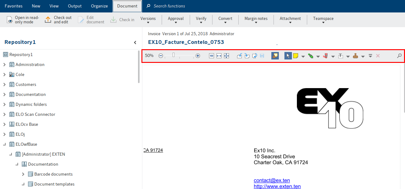The height and width of the screenshot is (189, 405).
Task: Click Zoom in on the document viewer
Action: coord(198,56)
